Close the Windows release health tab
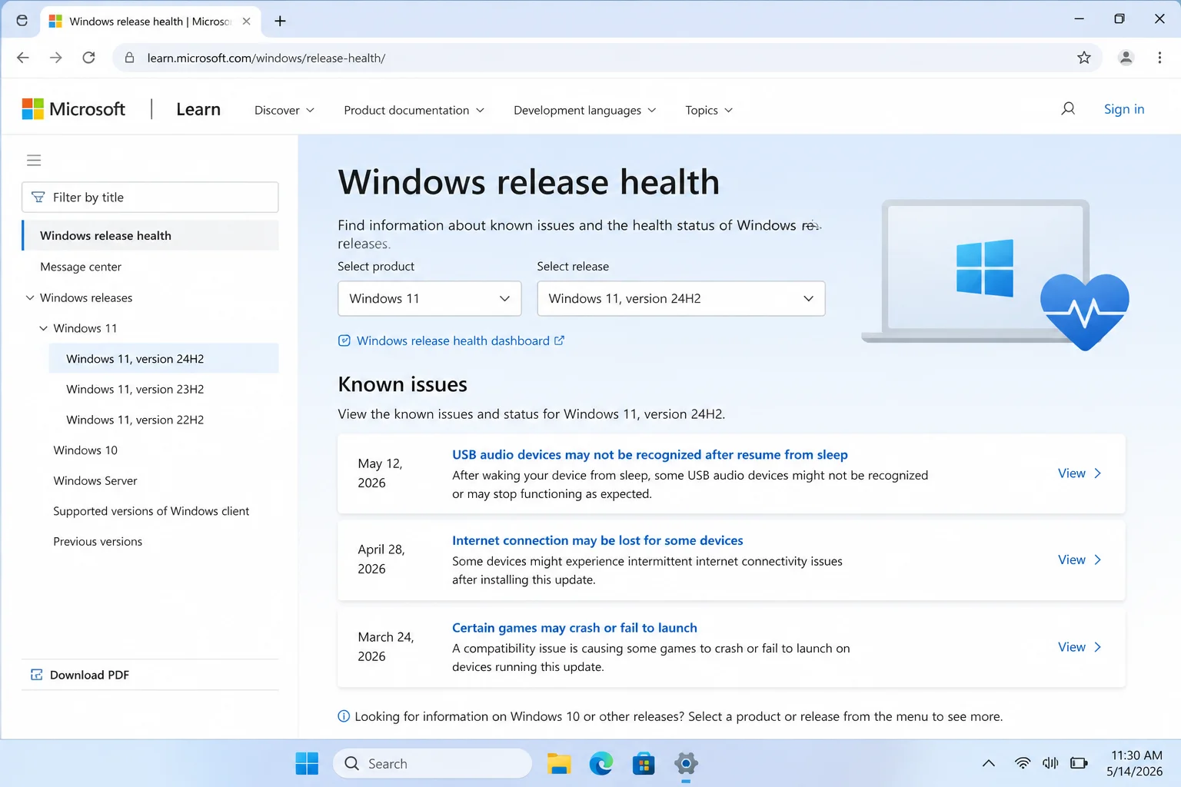The height and width of the screenshot is (787, 1181). [x=246, y=22]
